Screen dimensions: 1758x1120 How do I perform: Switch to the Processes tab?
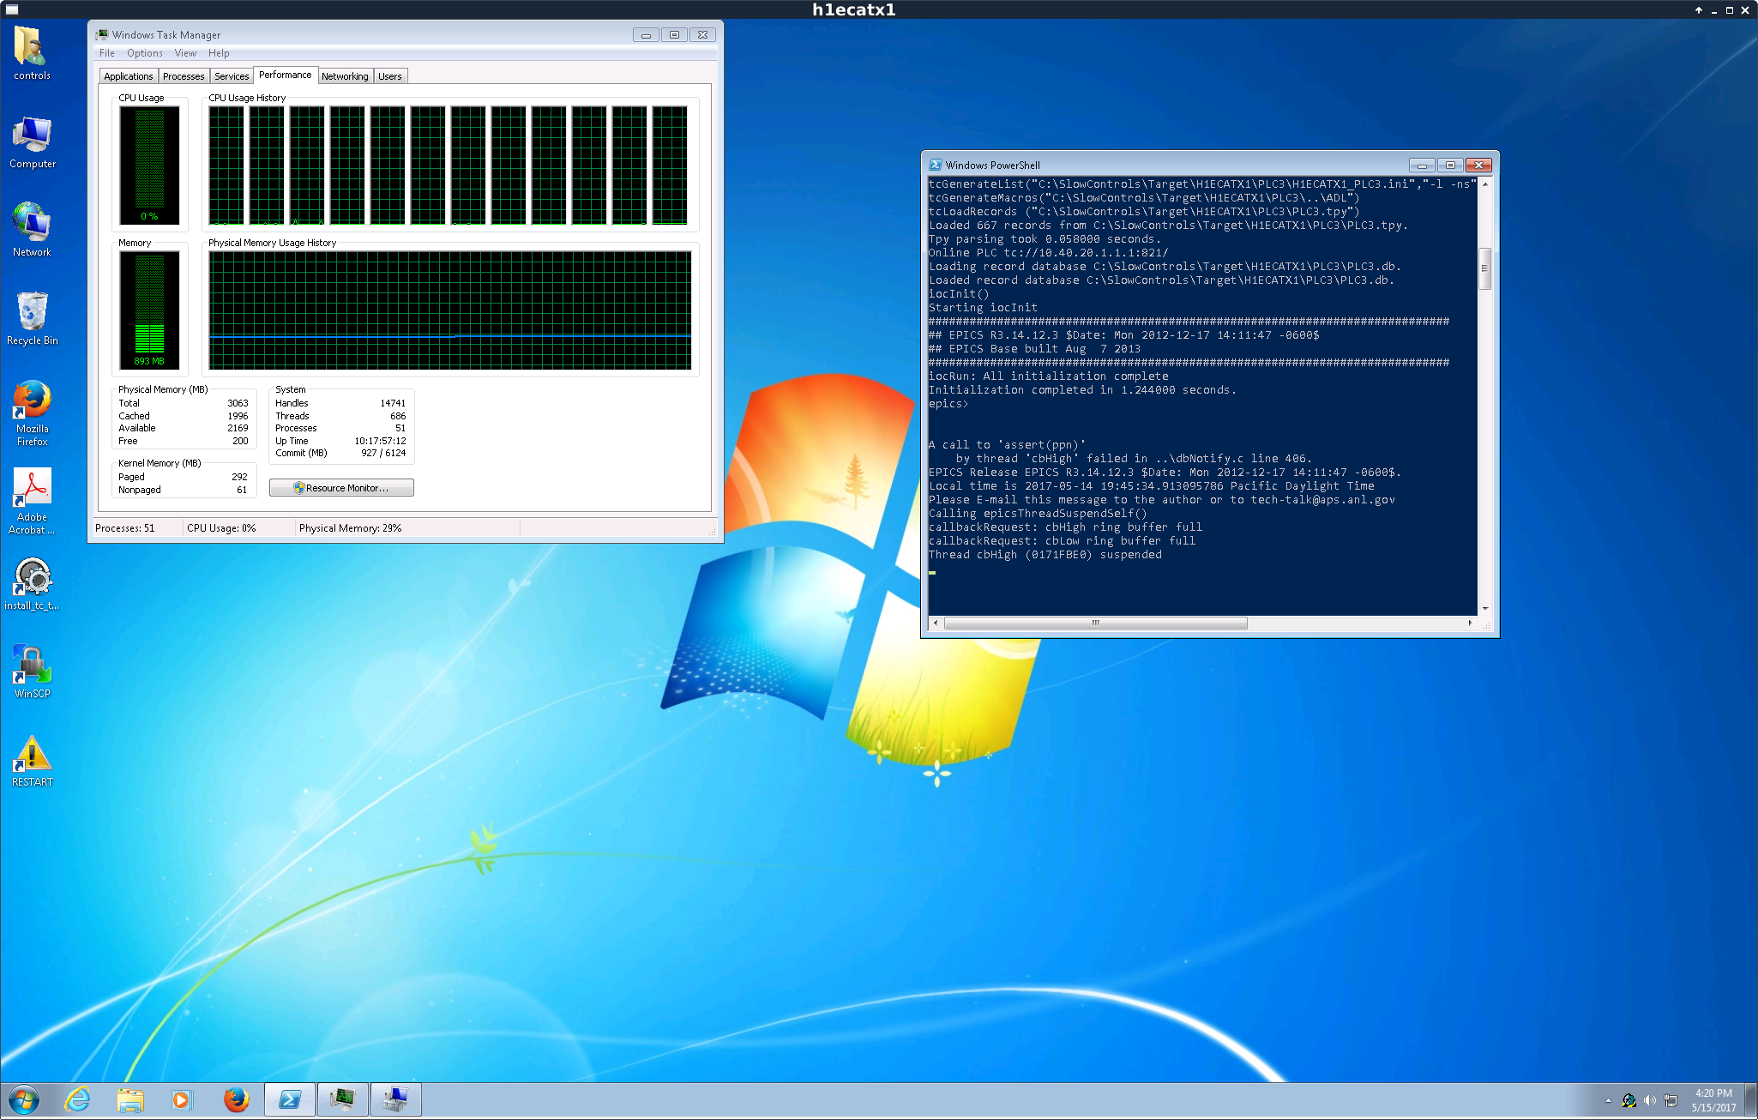pyautogui.click(x=184, y=76)
